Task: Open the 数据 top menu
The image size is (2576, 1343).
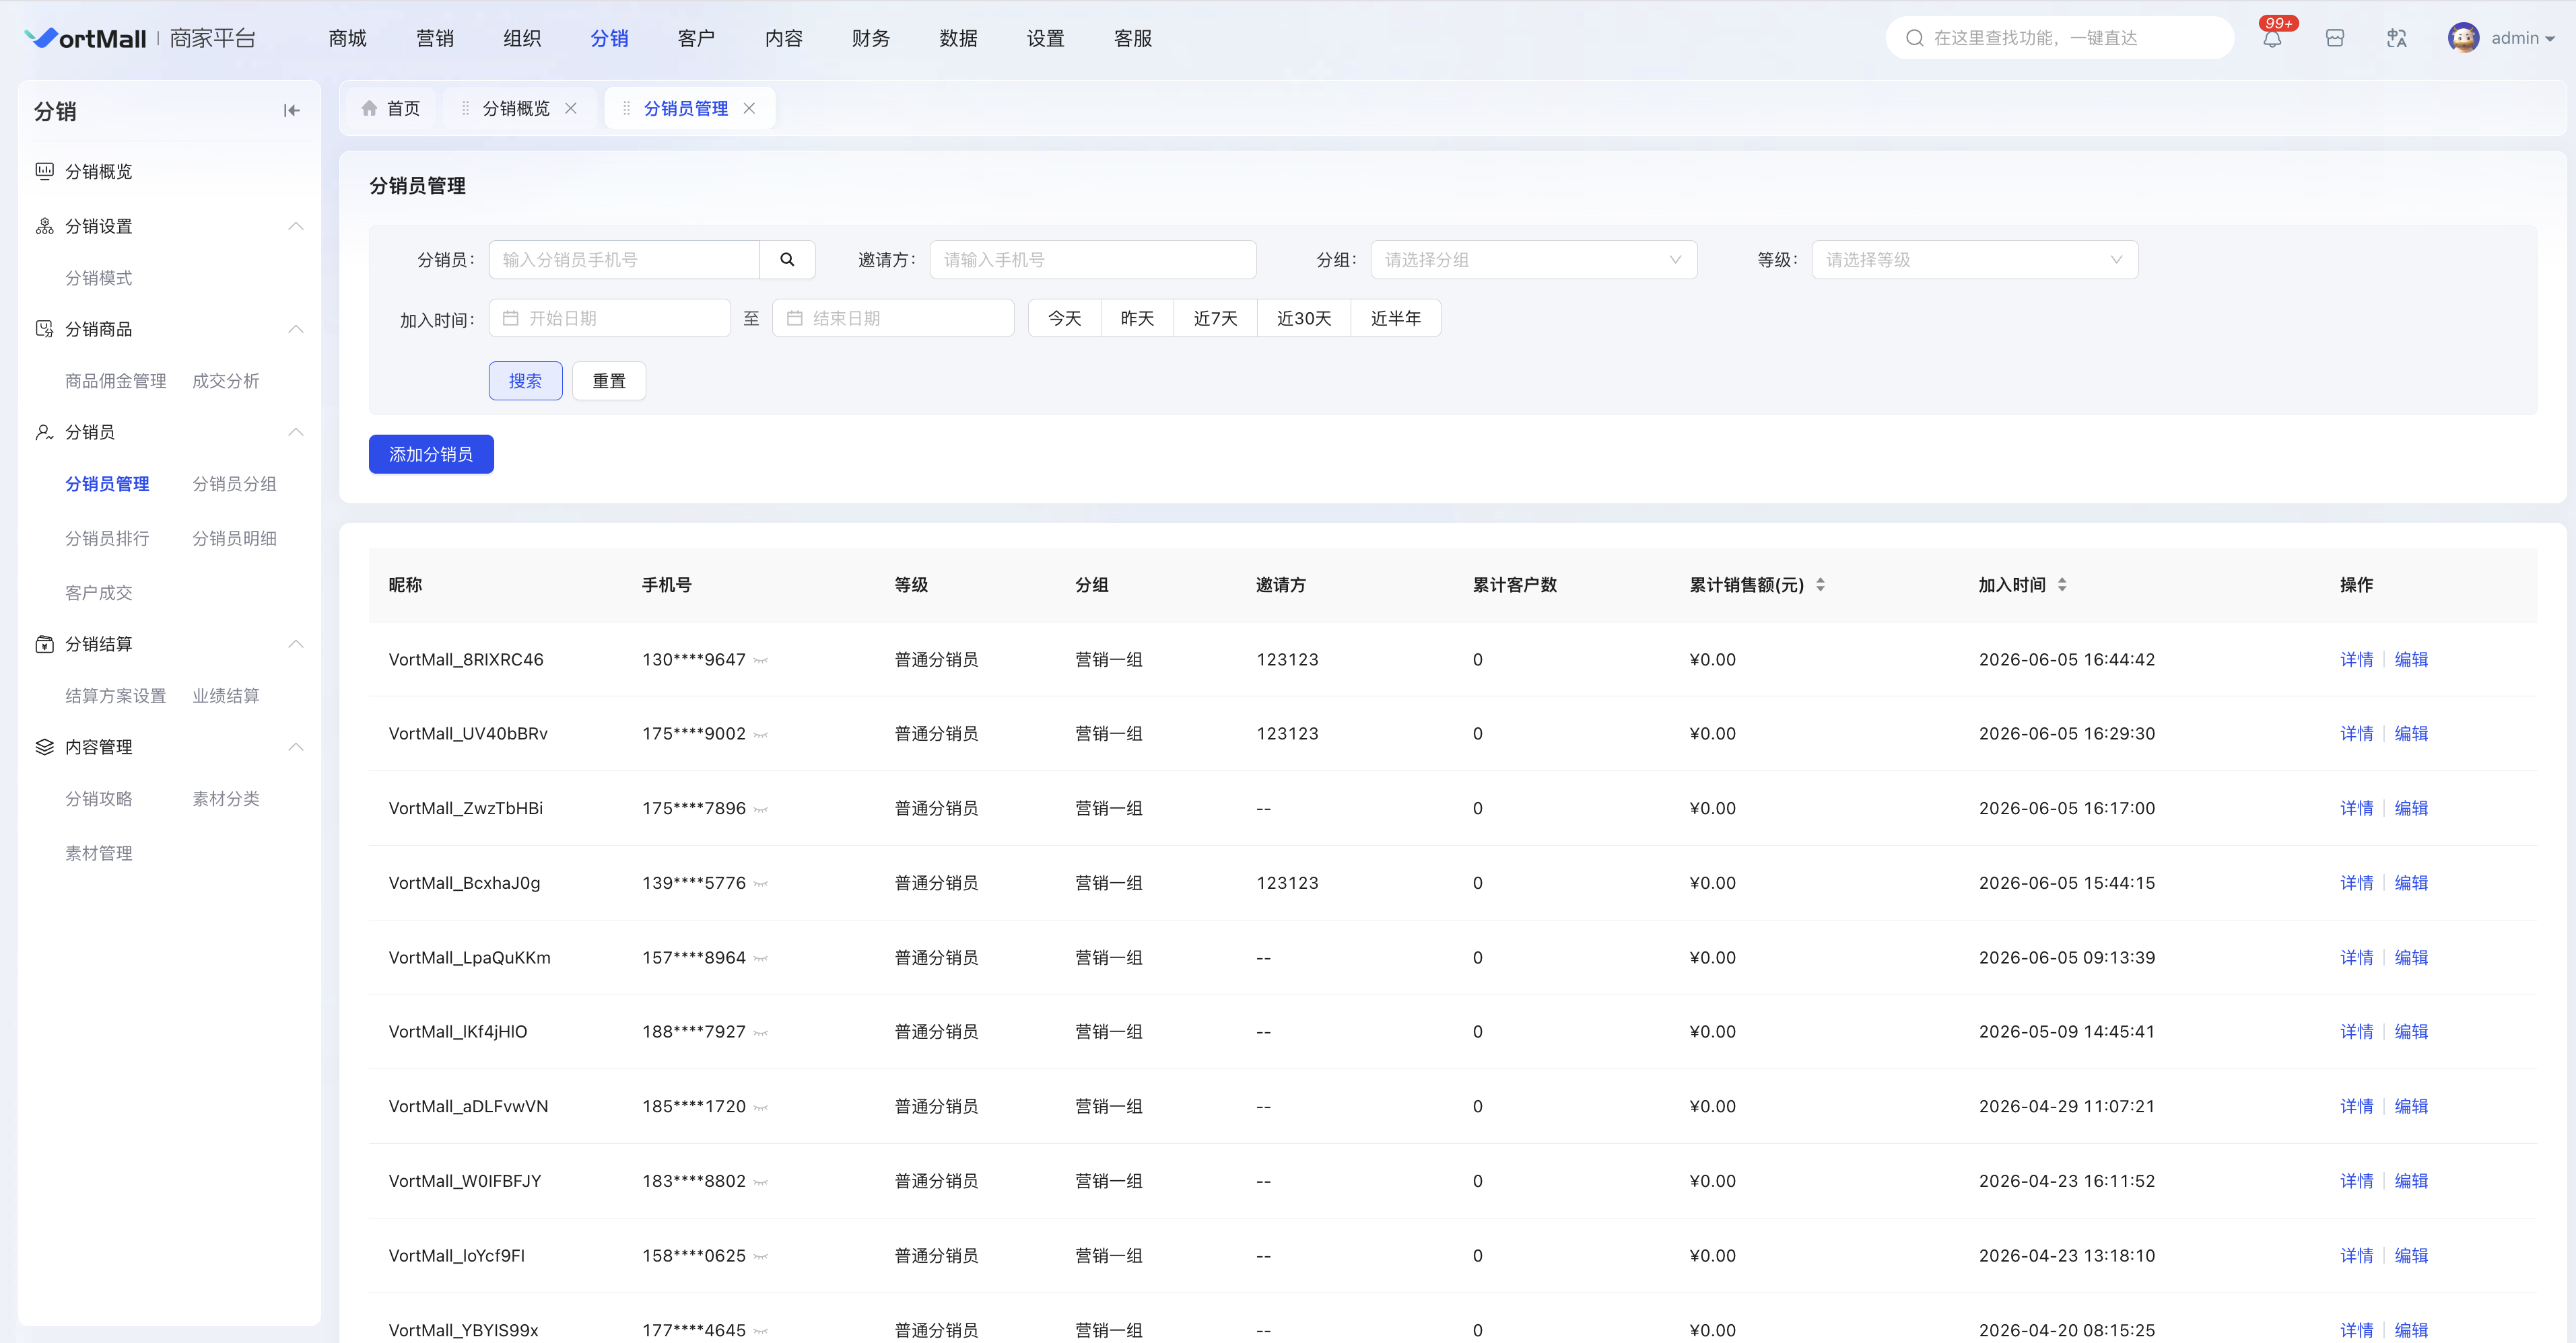Action: tap(958, 38)
